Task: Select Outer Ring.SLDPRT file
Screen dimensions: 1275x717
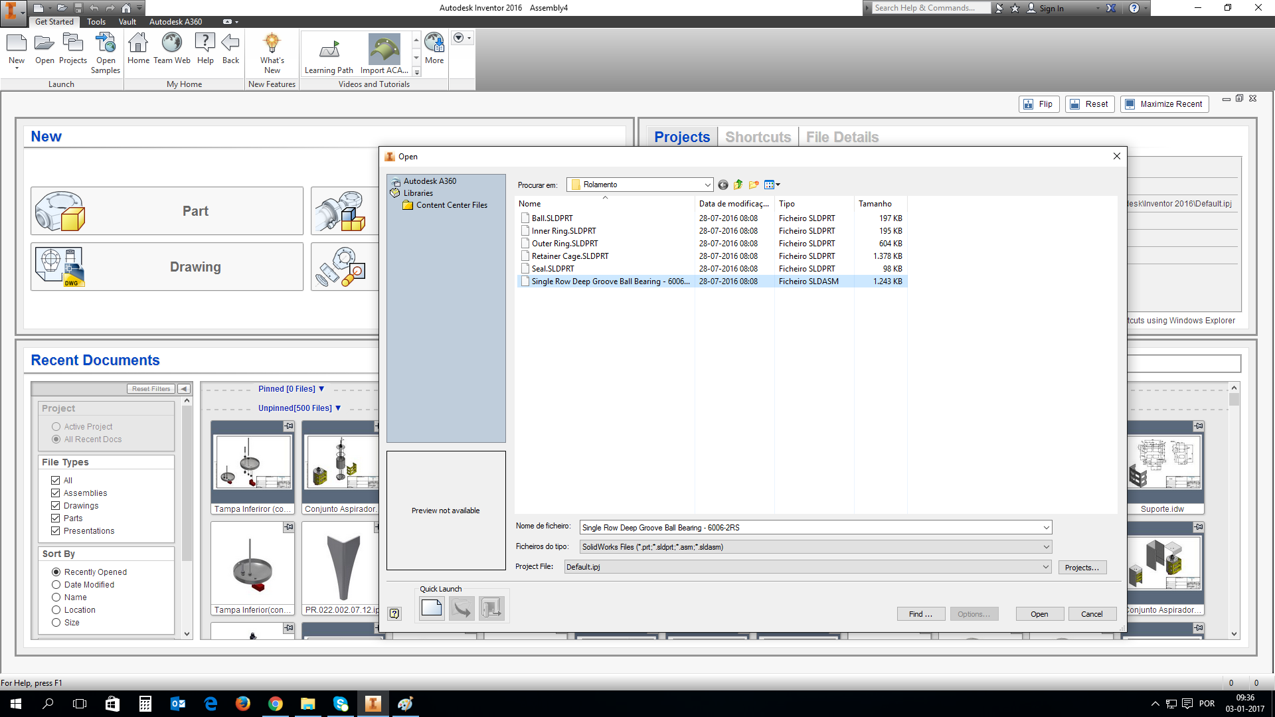Action: pyautogui.click(x=564, y=244)
